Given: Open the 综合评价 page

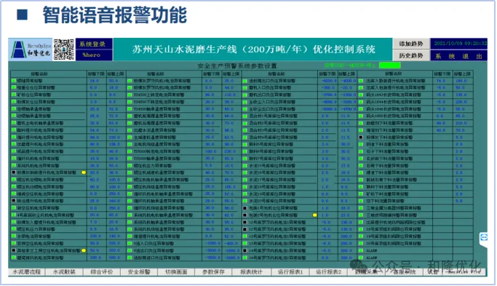Looking at the screenshot, I should (x=102, y=272).
